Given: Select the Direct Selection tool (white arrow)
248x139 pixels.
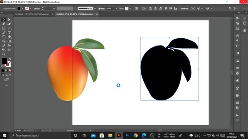Looking at the screenshot, I should click(9, 20).
